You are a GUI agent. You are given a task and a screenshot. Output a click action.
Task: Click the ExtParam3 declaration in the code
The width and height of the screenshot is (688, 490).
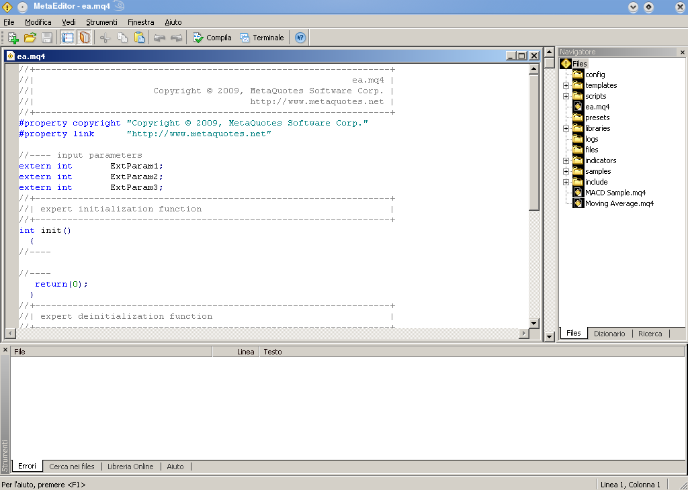point(91,187)
